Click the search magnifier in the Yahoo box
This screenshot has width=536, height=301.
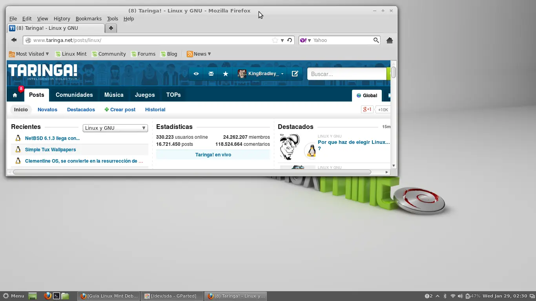[376, 40]
